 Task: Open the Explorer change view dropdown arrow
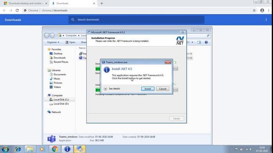(x=192, y=42)
